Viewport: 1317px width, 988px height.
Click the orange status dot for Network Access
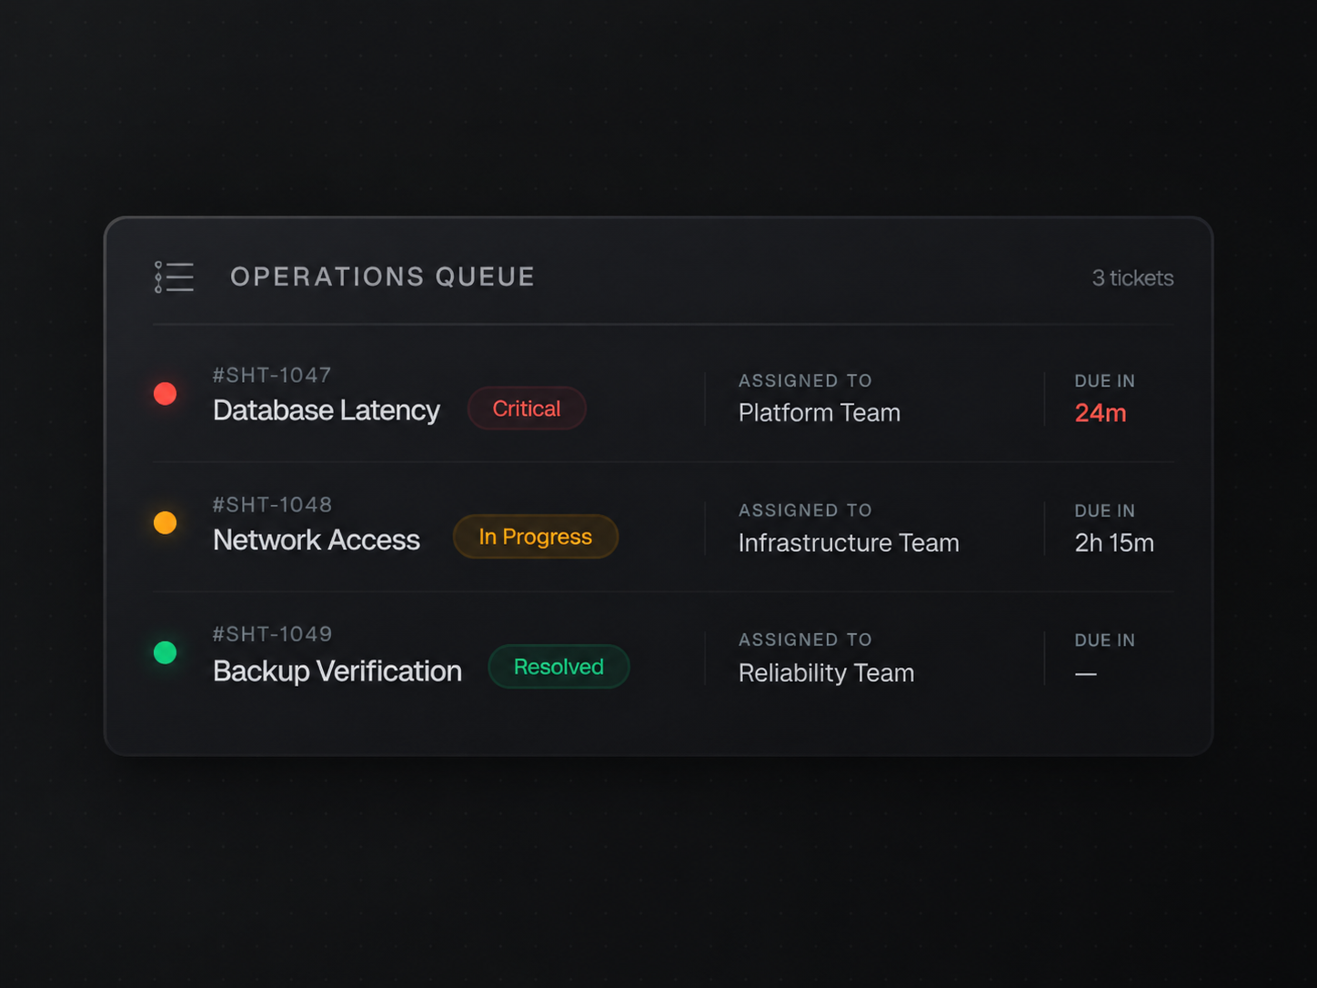pyautogui.click(x=165, y=522)
